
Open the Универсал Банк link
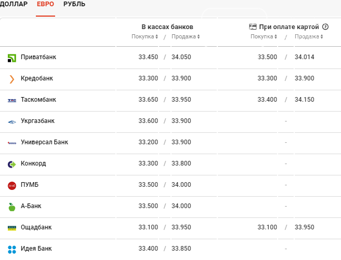coord(44,142)
